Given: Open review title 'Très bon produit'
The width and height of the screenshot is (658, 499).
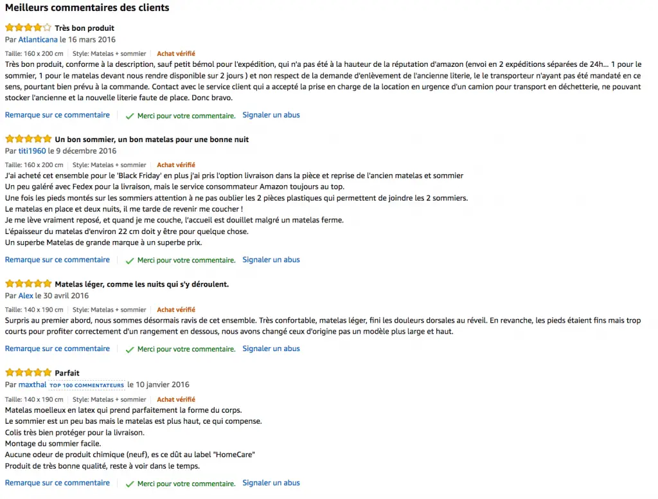Looking at the screenshot, I should coord(84,28).
